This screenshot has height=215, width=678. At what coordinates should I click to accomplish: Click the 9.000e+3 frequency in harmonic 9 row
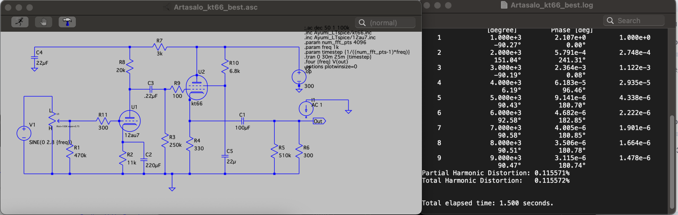506,158
